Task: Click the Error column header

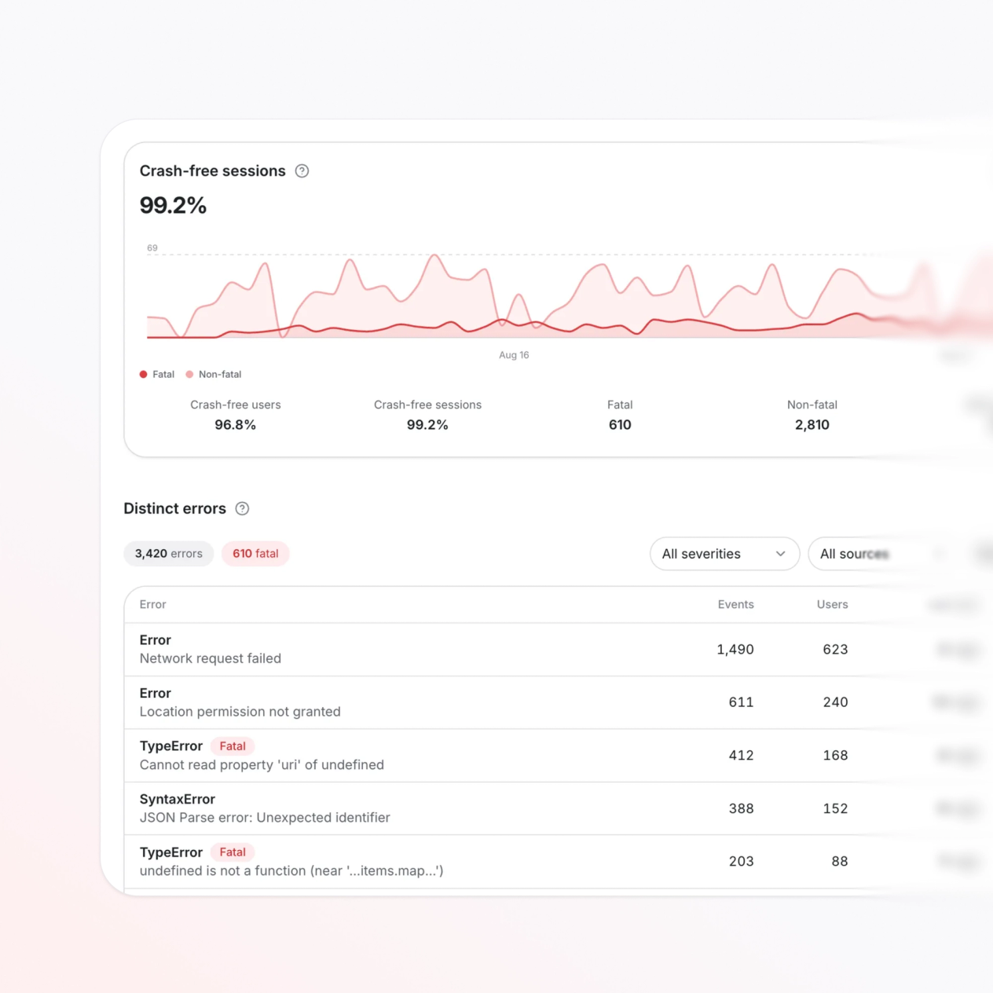Action: pos(152,604)
